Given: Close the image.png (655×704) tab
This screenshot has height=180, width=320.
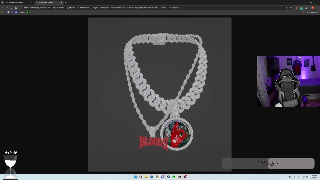Looking at the screenshot, I should point(62,2).
